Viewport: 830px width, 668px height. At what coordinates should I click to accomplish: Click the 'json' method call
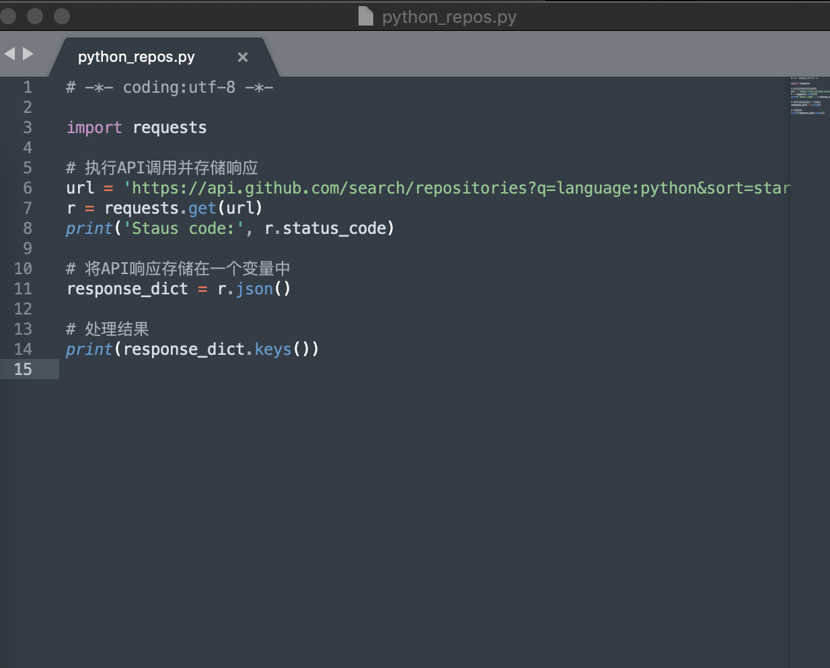pos(254,290)
